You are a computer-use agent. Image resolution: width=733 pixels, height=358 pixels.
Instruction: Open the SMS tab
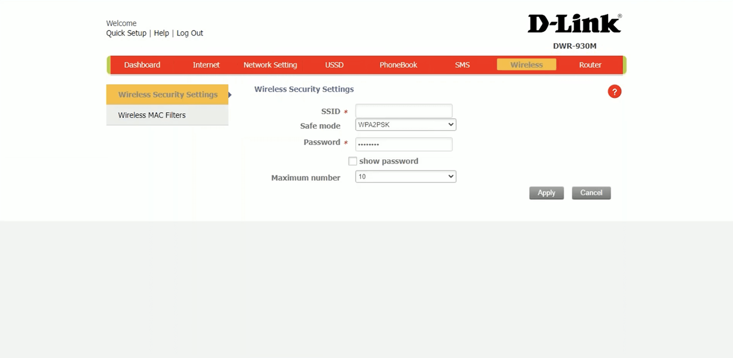tap(462, 65)
